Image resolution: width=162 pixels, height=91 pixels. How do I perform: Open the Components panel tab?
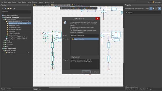tap(135, 89)
